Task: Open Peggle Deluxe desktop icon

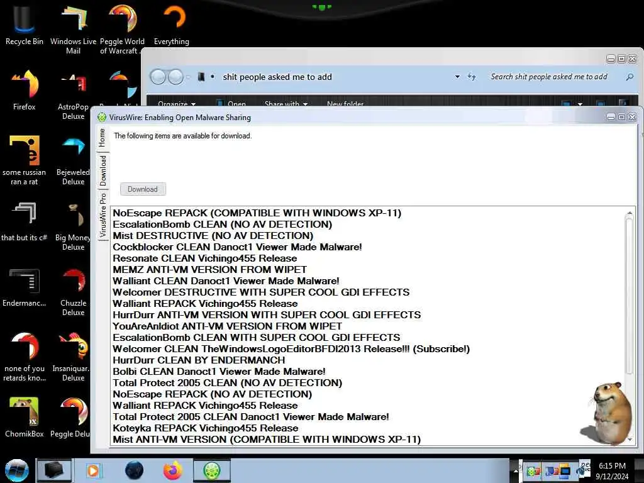Action: [70, 416]
